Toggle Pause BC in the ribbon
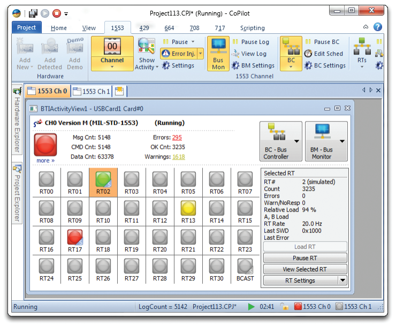Screen dimensions: 396x325 [x=309, y=42]
